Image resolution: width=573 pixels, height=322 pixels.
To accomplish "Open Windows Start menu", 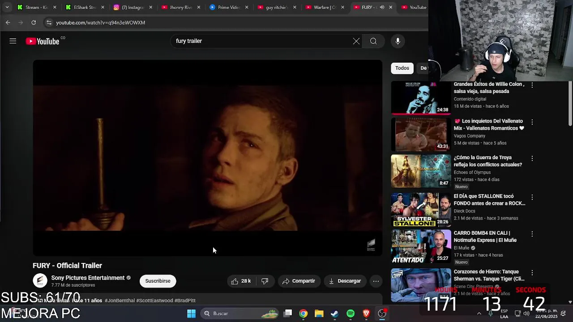I will pos(191,314).
